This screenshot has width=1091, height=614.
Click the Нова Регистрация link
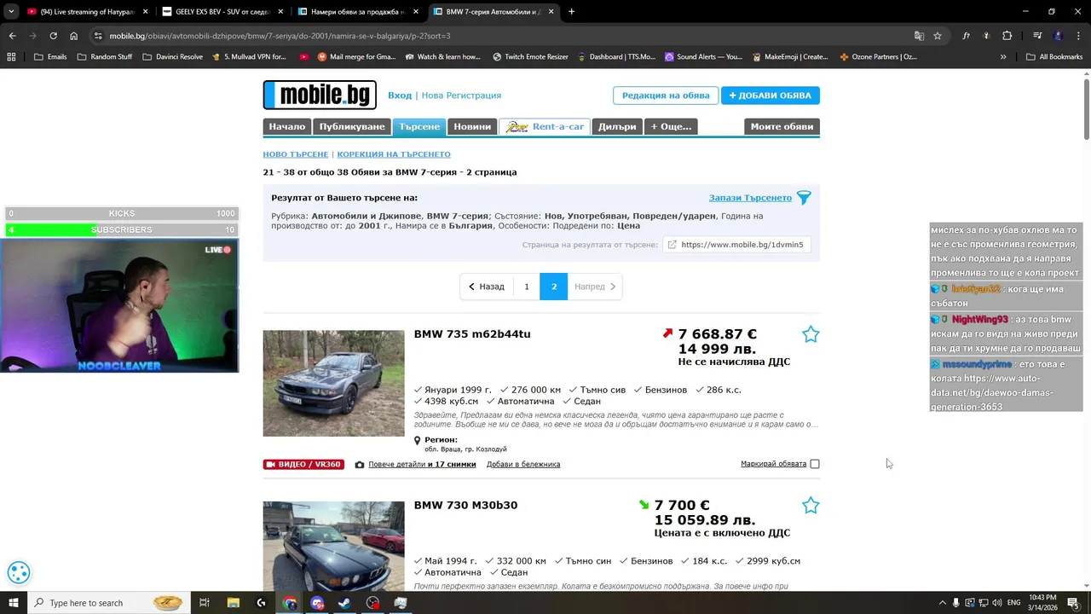461,96
